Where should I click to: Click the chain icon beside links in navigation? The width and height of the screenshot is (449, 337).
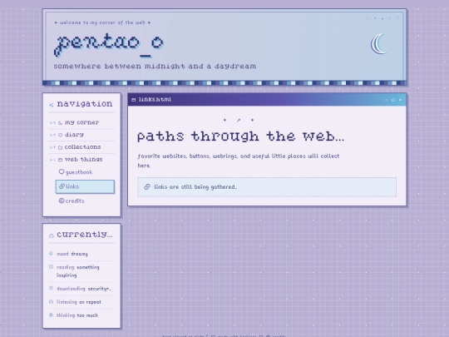tap(62, 186)
